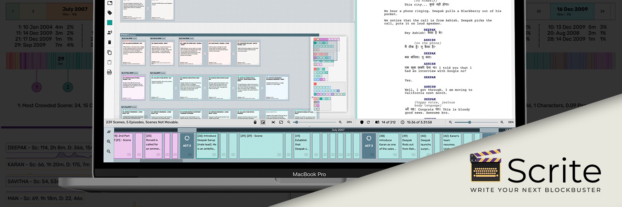The image size is (622, 207).
Task: Zoom in screenplay editor next to 58%
Action: (501, 122)
